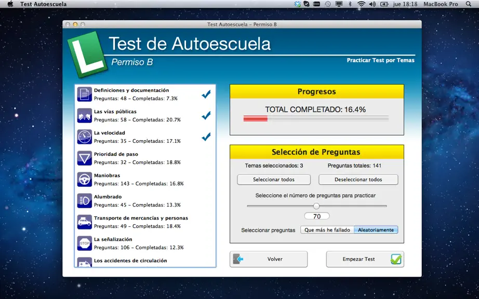Toggle the checkmark for Las vías públicas
This screenshot has height=299, width=479.
coord(206,115)
